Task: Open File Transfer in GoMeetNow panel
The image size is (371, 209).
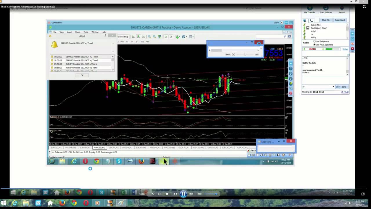Action: coord(309,10)
